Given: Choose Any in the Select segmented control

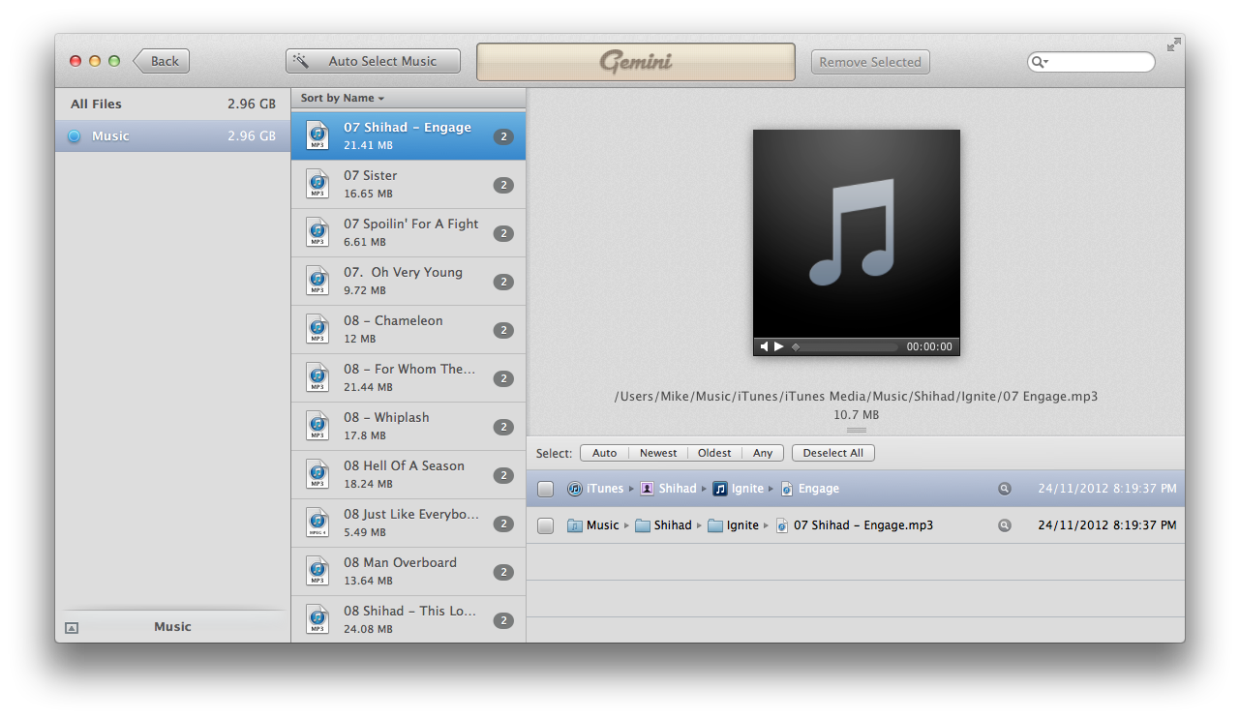Looking at the screenshot, I should click(x=763, y=453).
